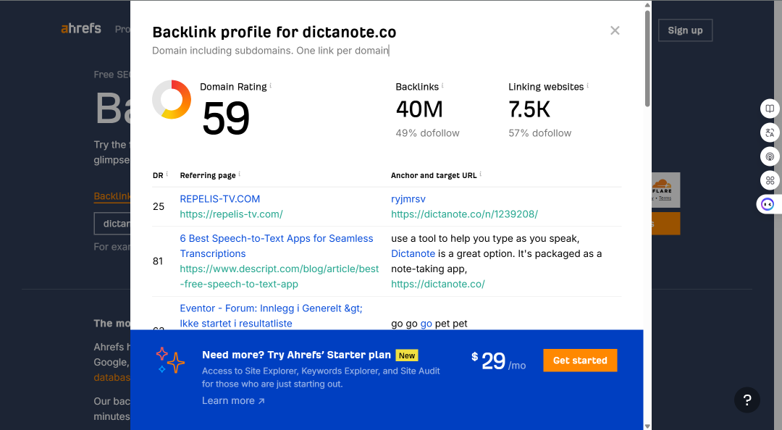Open the descript.com blog article URL

[279, 277]
